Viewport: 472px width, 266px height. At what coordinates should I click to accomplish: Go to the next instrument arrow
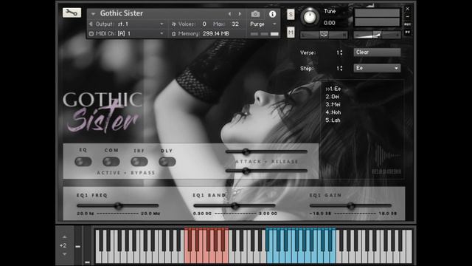(240, 14)
